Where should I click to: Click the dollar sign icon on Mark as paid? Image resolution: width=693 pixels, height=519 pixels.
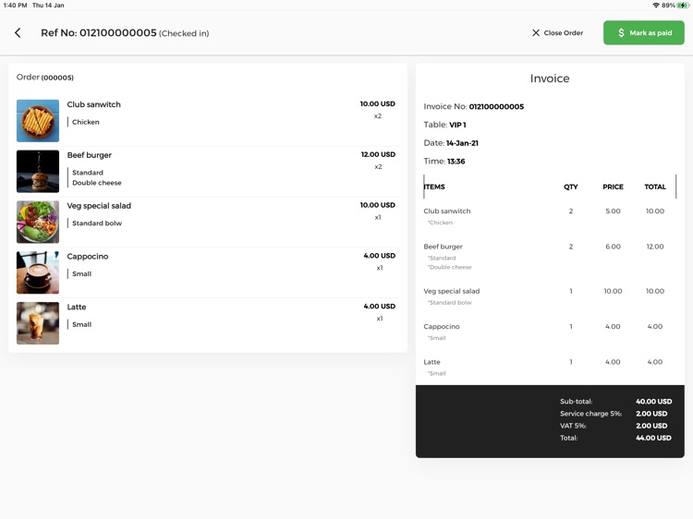[x=621, y=32]
